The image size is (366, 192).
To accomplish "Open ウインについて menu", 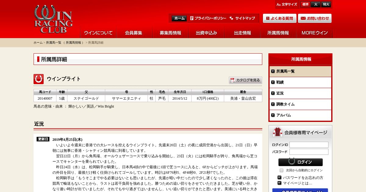I will 98,33.
